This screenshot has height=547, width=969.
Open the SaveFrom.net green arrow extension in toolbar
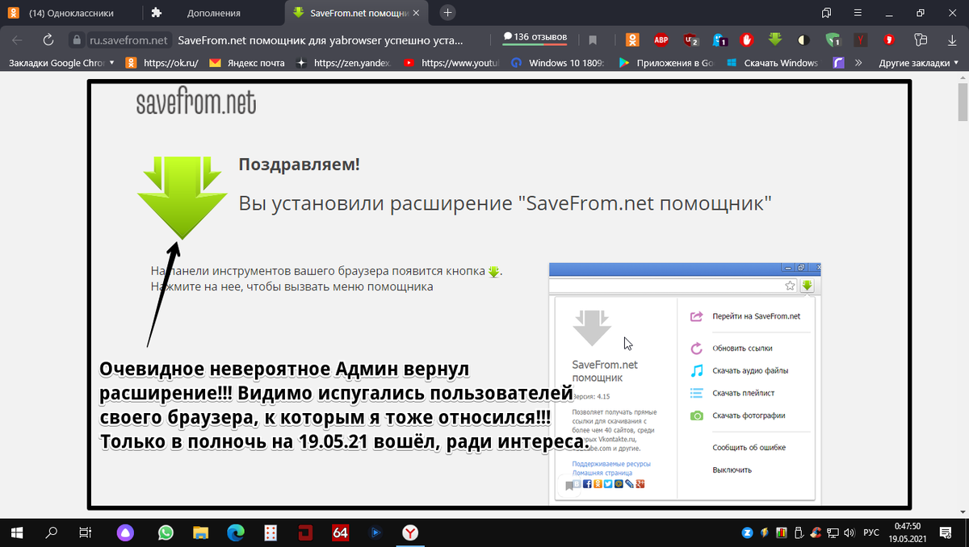[775, 40]
